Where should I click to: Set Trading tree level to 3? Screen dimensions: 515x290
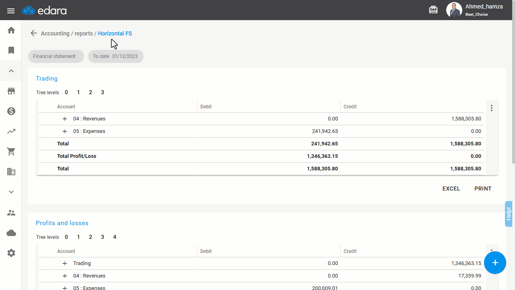103,93
